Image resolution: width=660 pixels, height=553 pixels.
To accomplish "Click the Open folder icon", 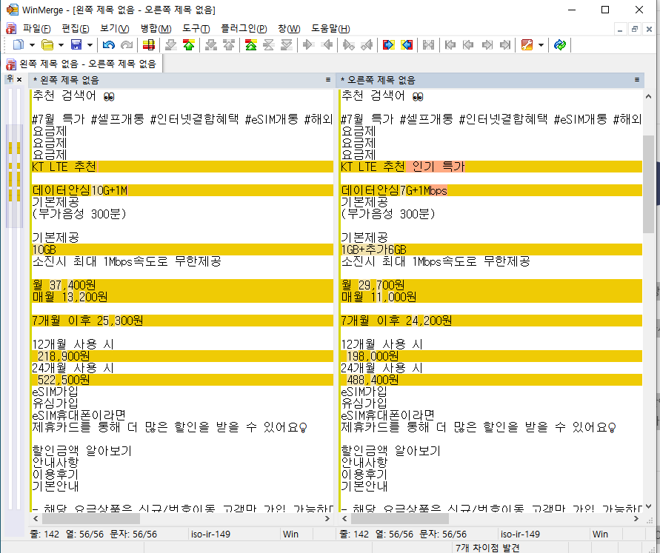I will pyautogui.click(x=47, y=44).
